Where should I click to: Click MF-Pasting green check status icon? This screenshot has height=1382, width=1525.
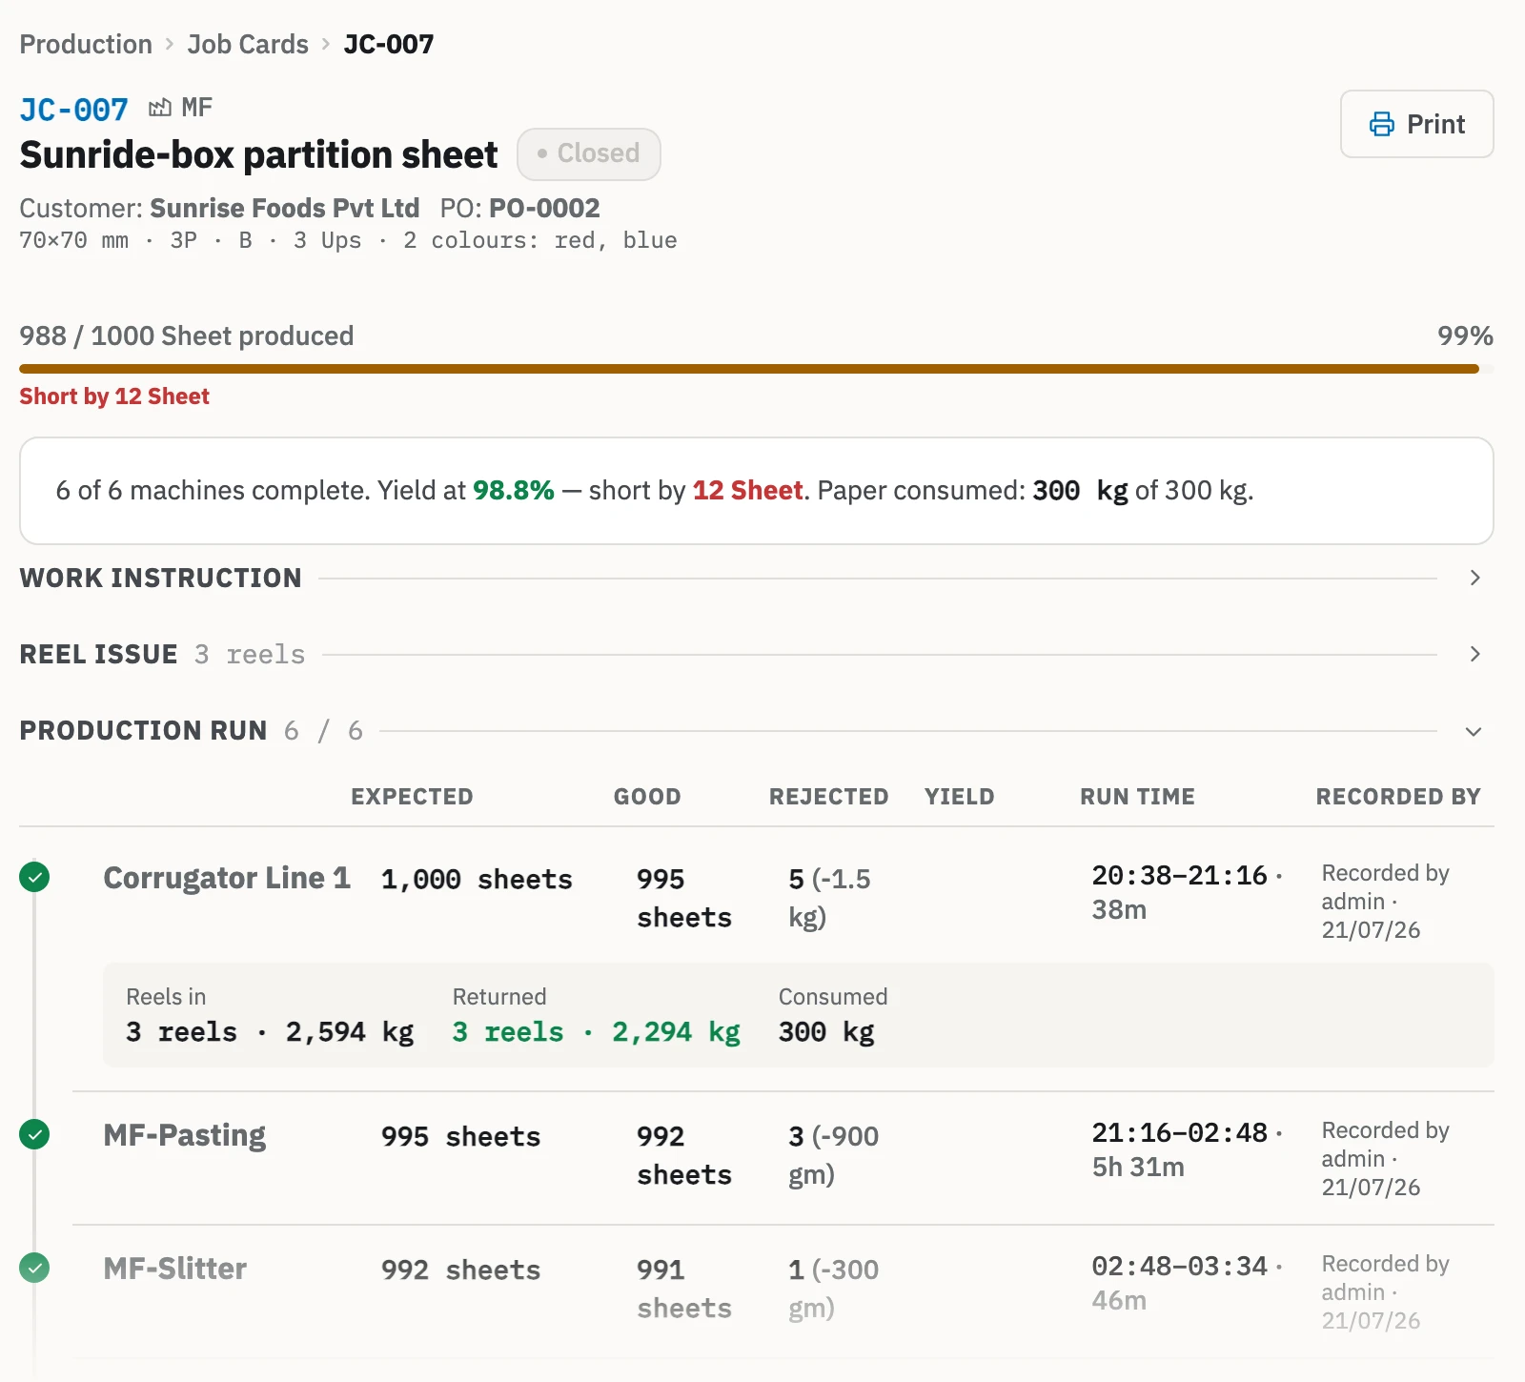coord(34,1134)
